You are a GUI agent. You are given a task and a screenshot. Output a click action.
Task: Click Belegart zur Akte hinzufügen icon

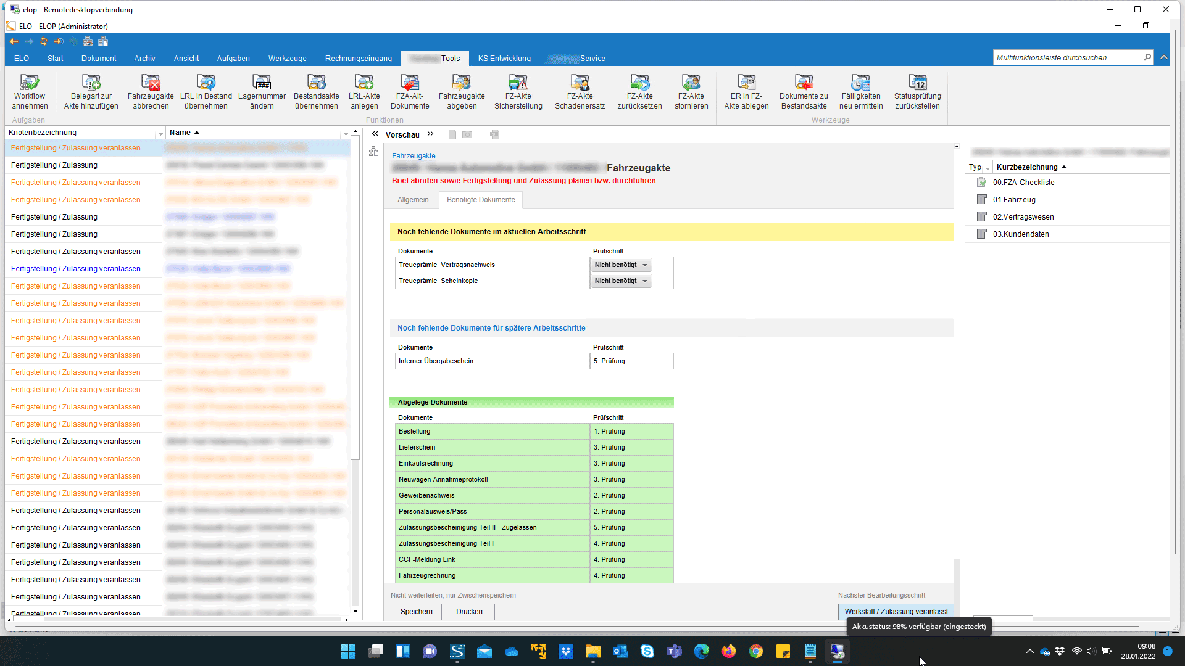click(x=91, y=82)
